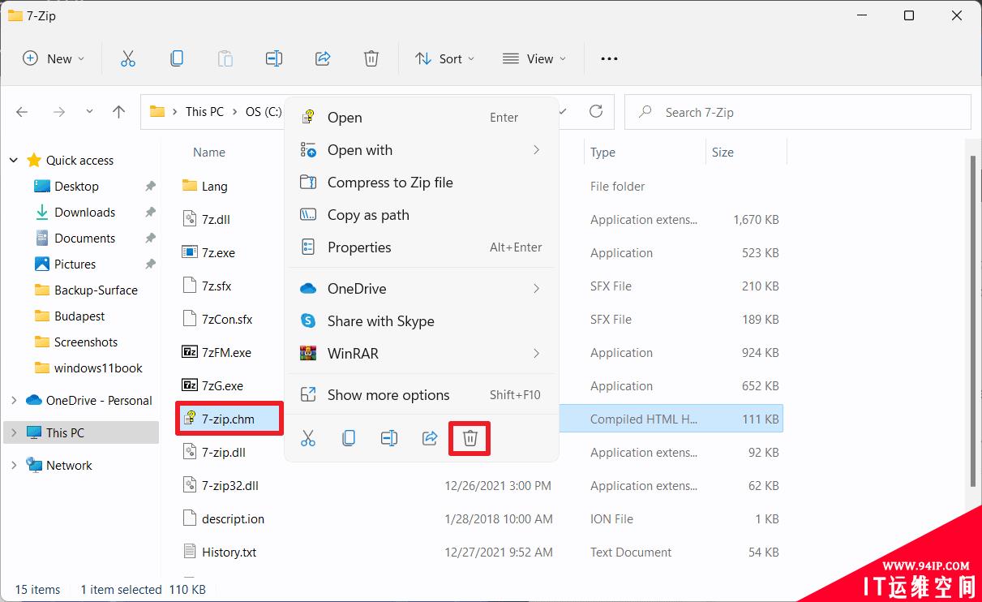The height and width of the screenshot is (602, 982).
Task: Click the Copy icon in the toolbar
Action: point(177,58)
